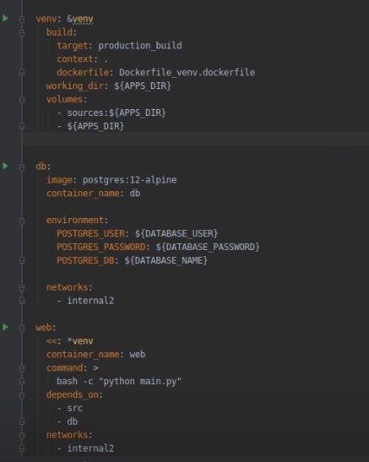Click the postgres:12-alpine image value
Screen dimensions: 369x462
130,180
